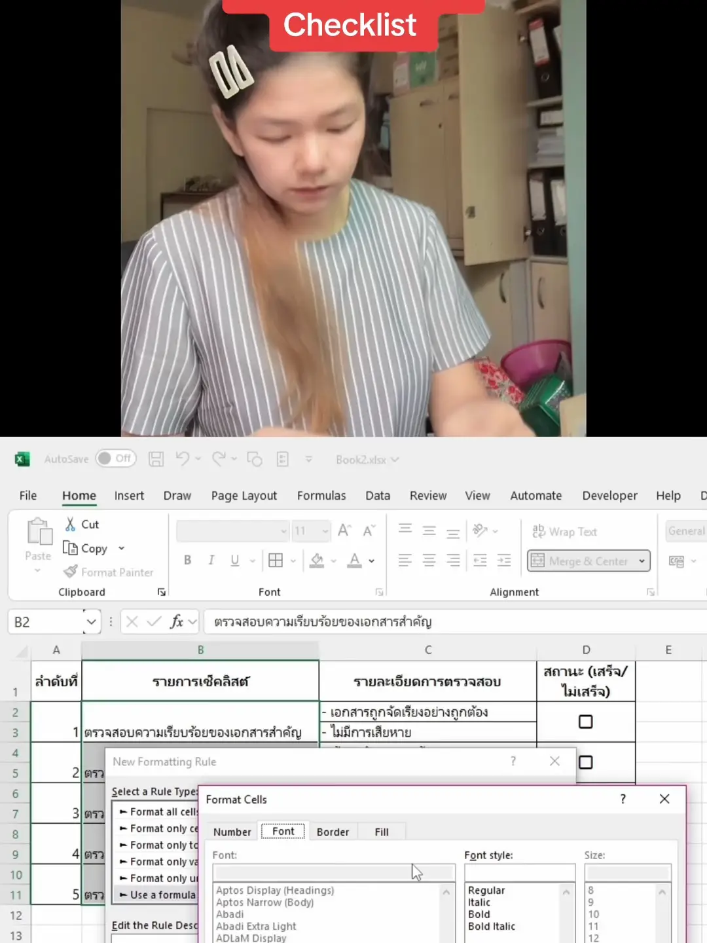Click the Cut icon
This screenshot has height=943, width=707.
(x=69, y=524)
